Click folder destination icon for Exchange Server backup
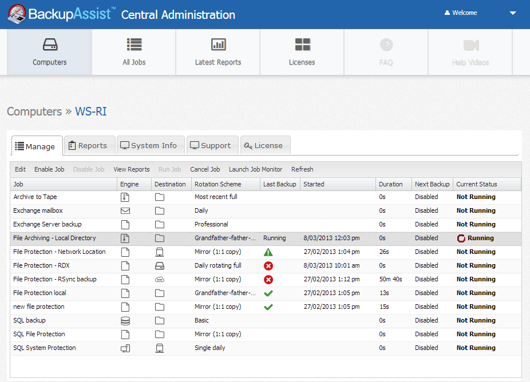The width and height of the screenshot is (530, 382). click(160, 225)
